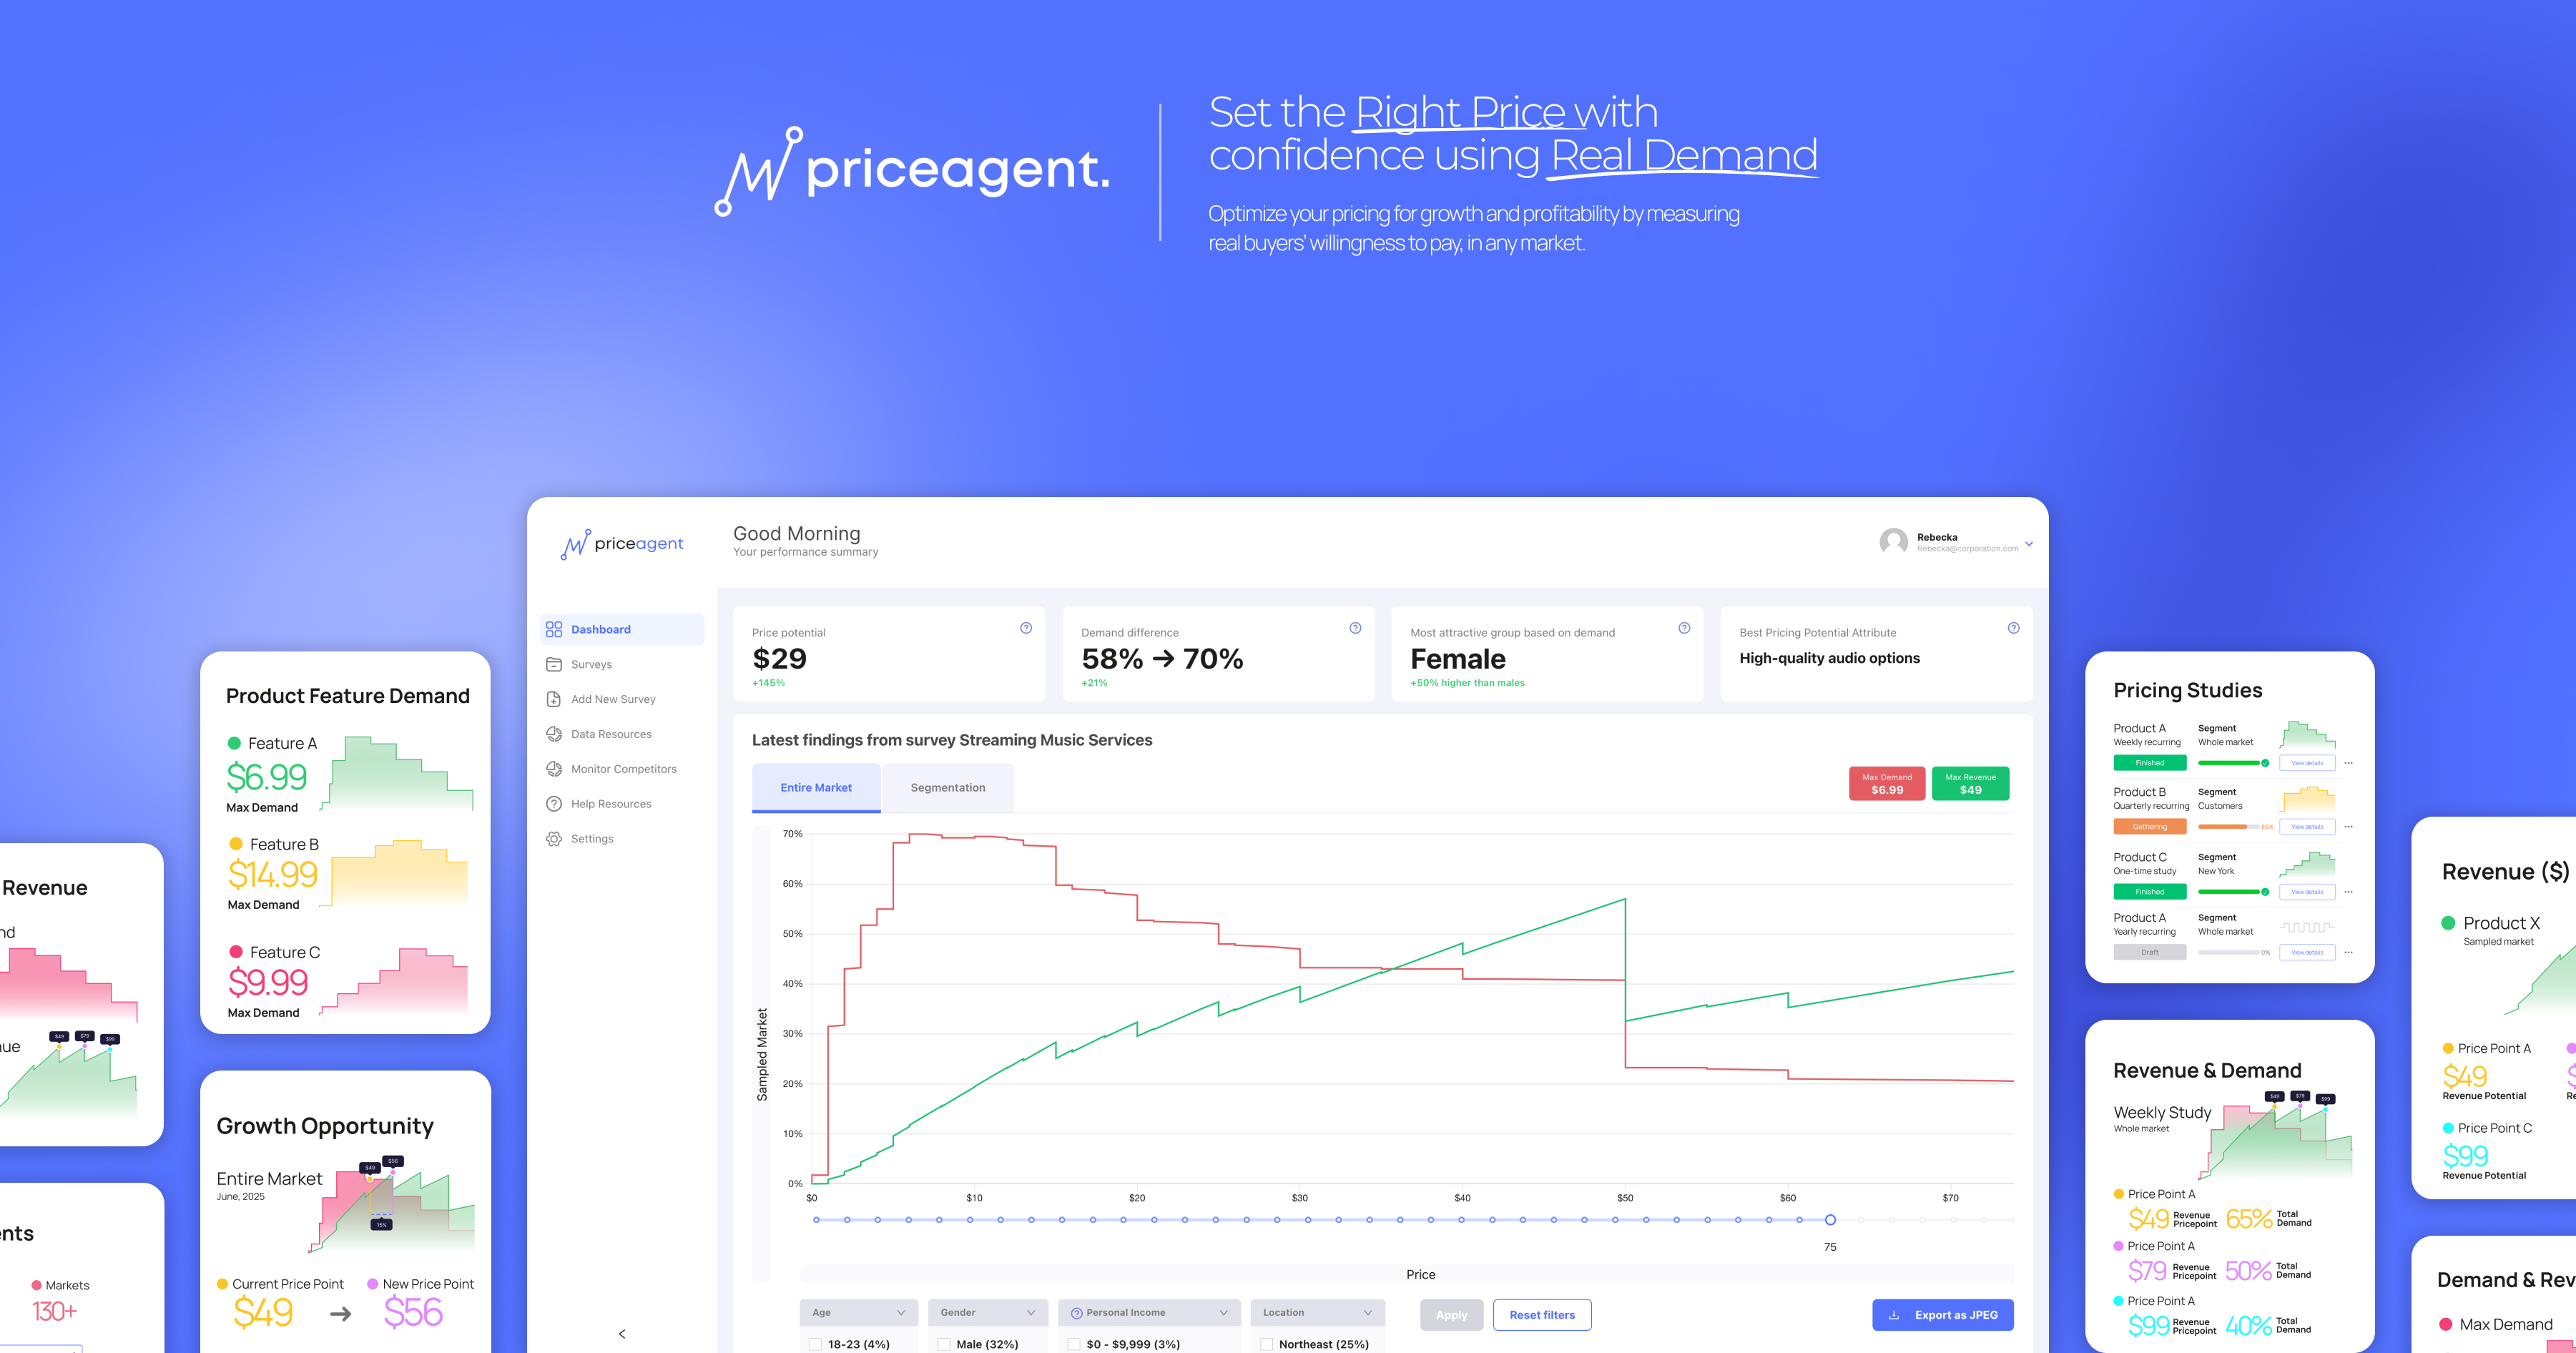Click help icon on Best Pricing Potential Attribute card
Screen dimensions: 2576x1353
pos(2014,628)
